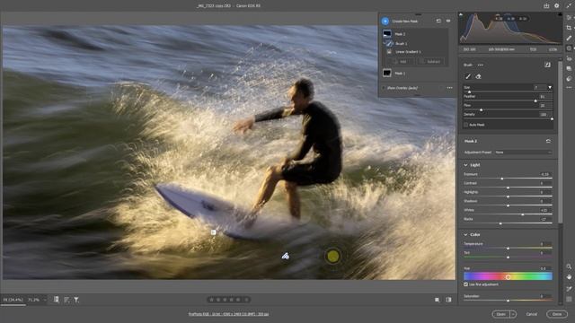575x323 pixels.
Task: Select the Red Eye tool in the right toolbar
Action: point(569,58)
